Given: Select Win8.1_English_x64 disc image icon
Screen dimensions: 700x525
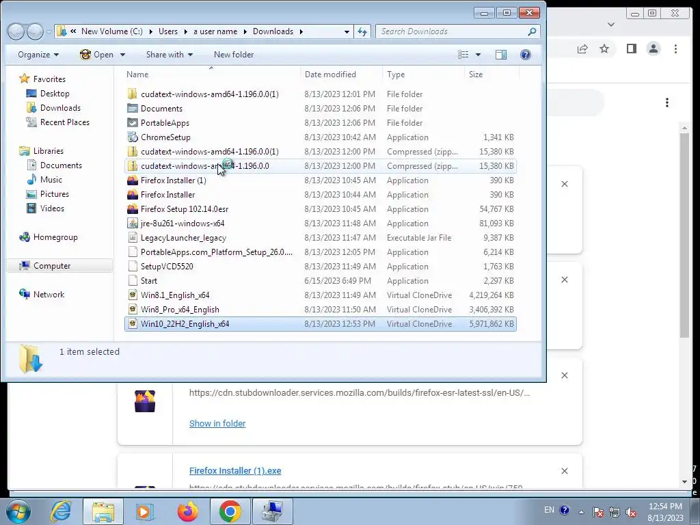Looking at the screenshot, I should (x=132, y=295).
